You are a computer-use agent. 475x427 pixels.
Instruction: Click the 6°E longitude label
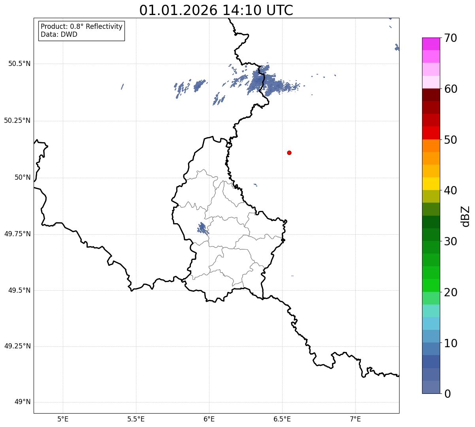coord(209,419)
